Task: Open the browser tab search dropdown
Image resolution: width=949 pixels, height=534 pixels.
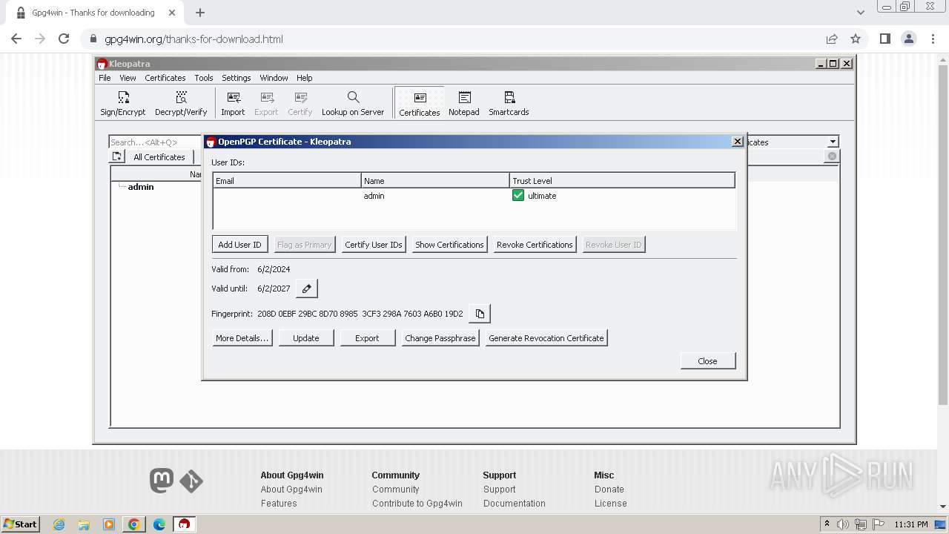Action: point(861,13)
